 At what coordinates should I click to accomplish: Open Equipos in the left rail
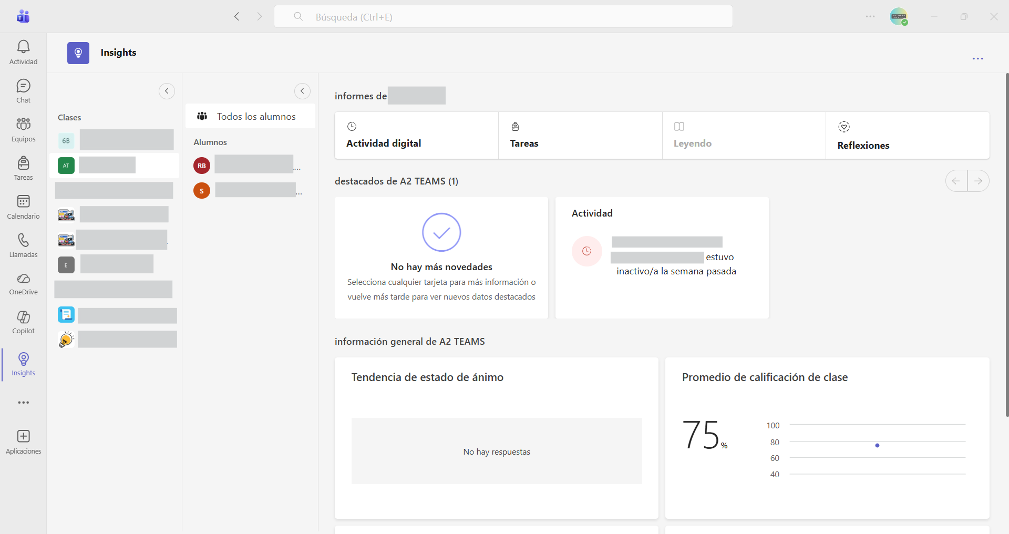(23, 130)
